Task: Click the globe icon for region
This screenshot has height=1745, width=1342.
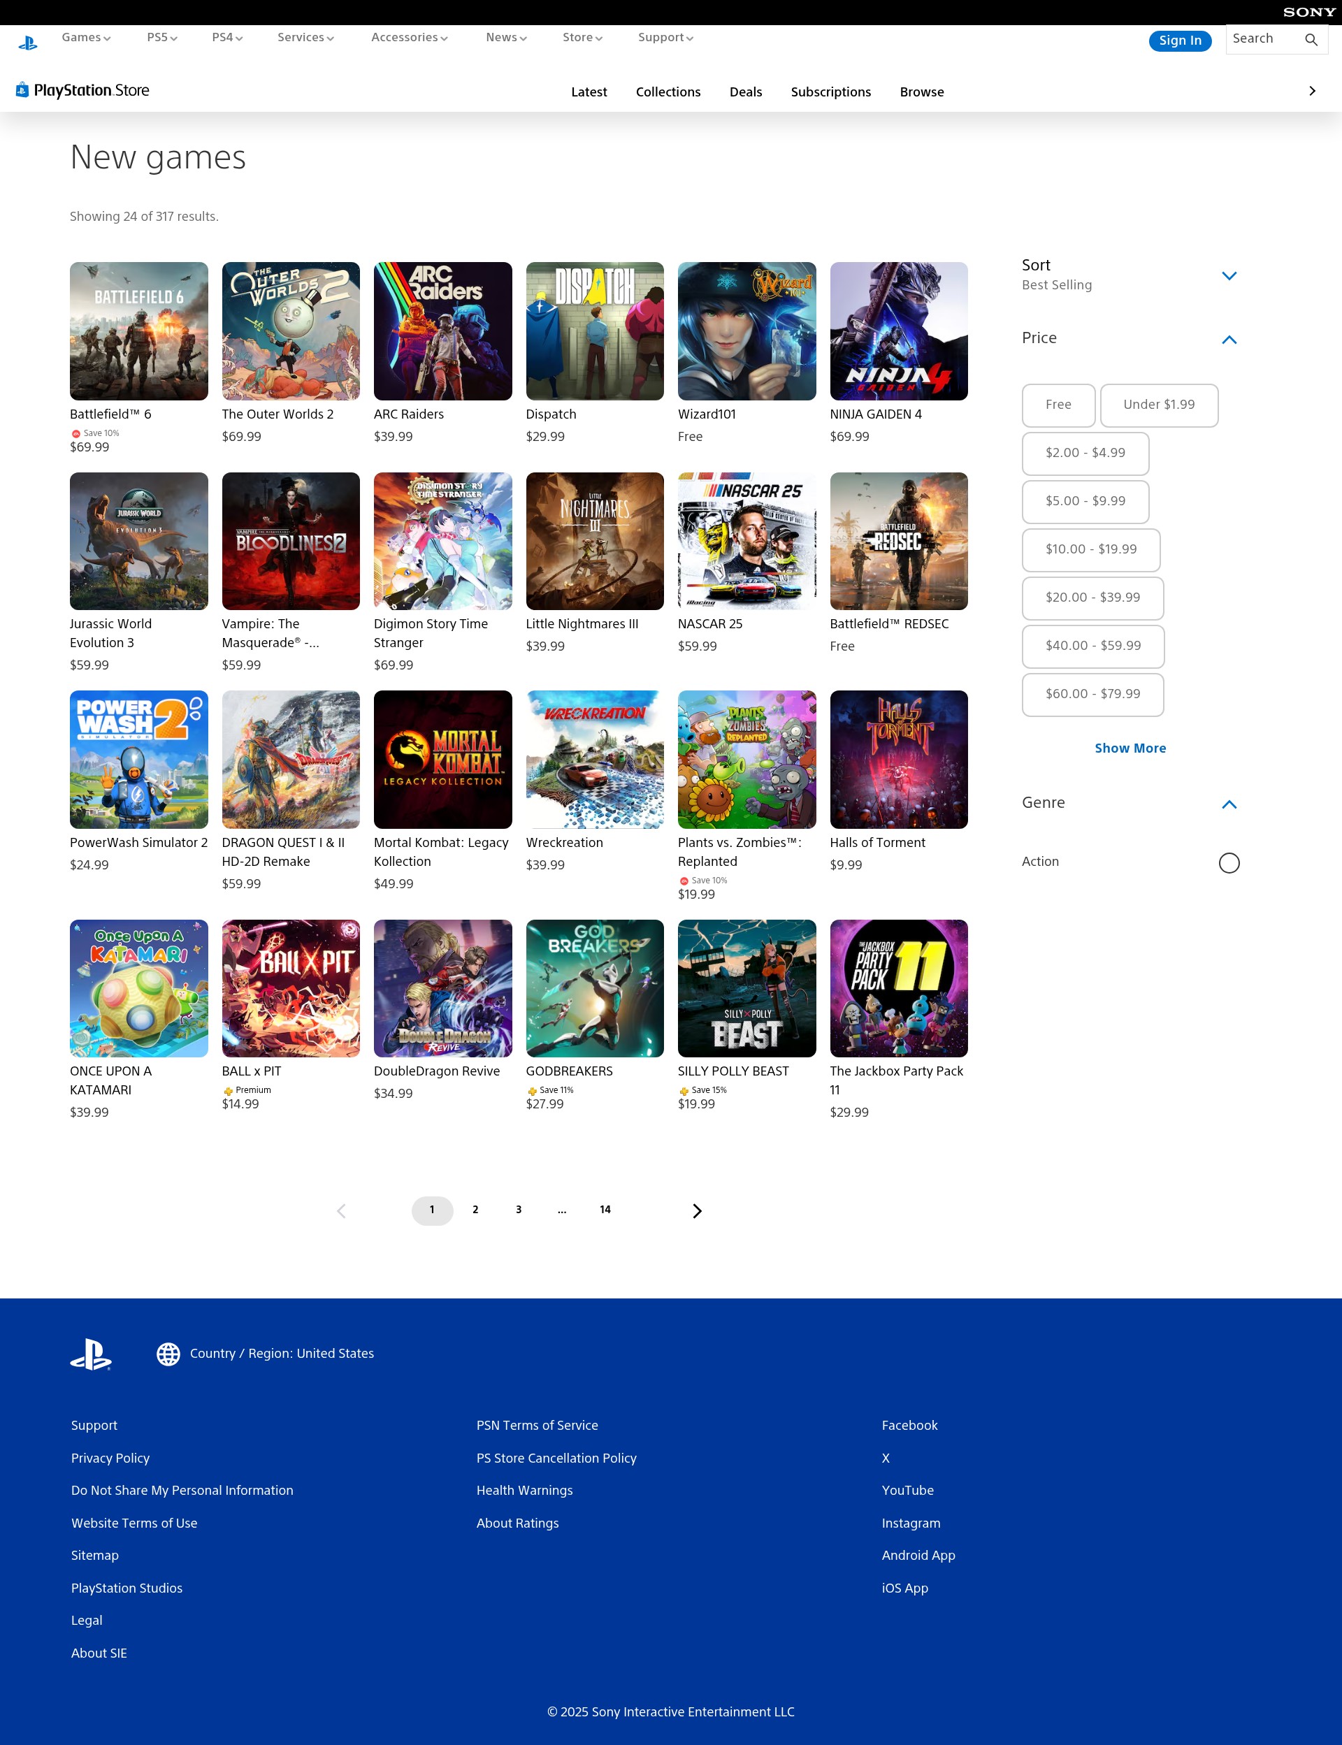Action: [x=168, y=1354]
